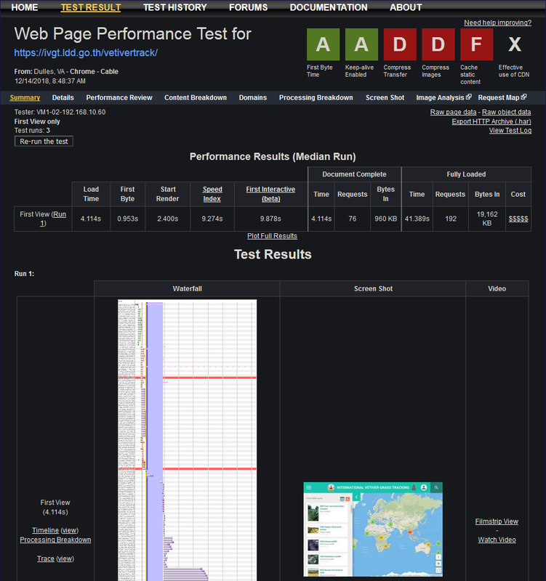The width and height of the screenshot is (546, 581).
Task: Open the ABOUT menu item
Action: [x=406, y=7]
